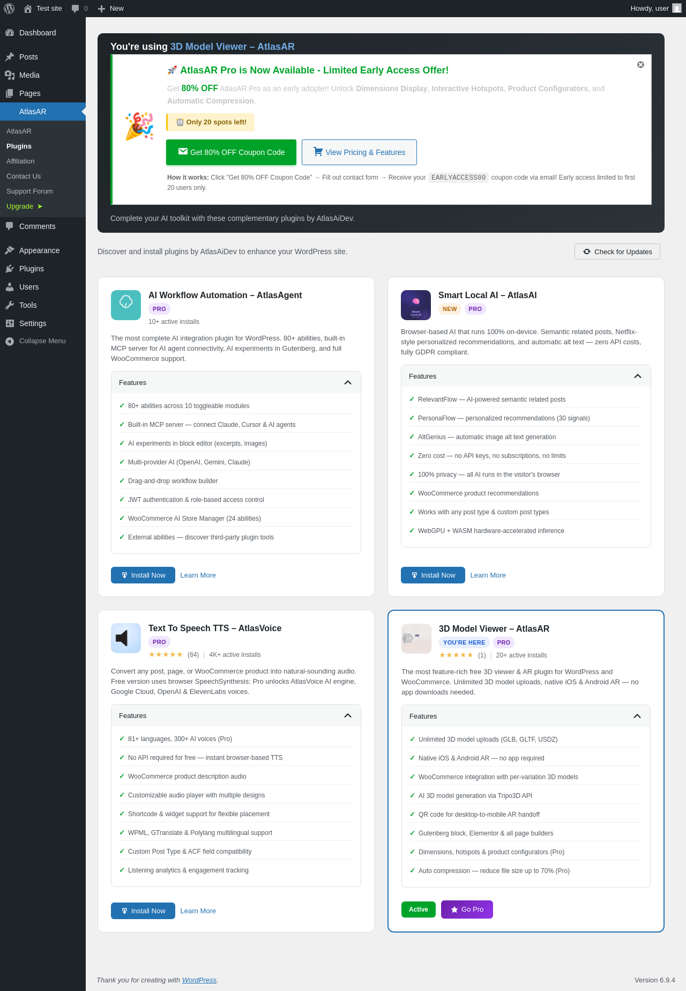Click the Dashboard gauge icon
Image resolution: width=686 pixels, height=991 pixels.
pyautogui.click(x=10, y=33)
